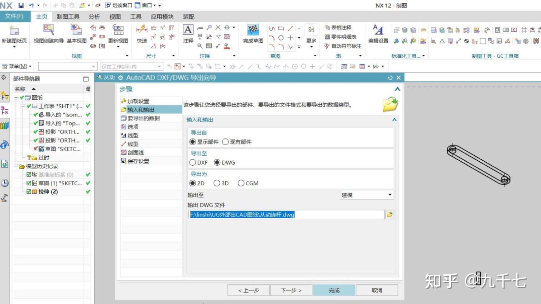Image resolution: width=541 pixels, height=304 pixels.
Task: Open the 输出至 建模 dropdown
Action: (389, 195)
